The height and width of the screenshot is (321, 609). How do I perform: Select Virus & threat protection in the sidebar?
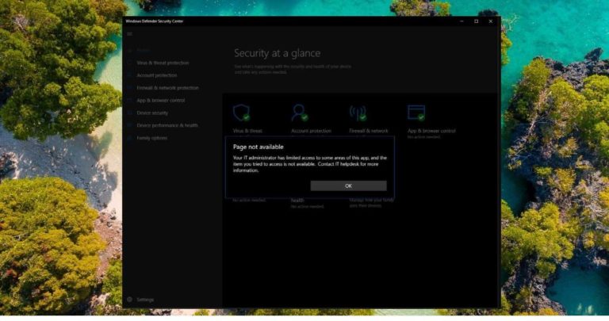(163, 63)
